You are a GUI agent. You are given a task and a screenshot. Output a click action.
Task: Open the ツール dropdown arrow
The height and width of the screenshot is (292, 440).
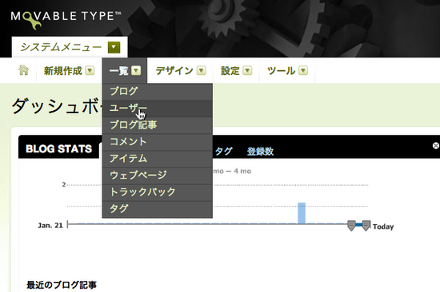point(303,70)
